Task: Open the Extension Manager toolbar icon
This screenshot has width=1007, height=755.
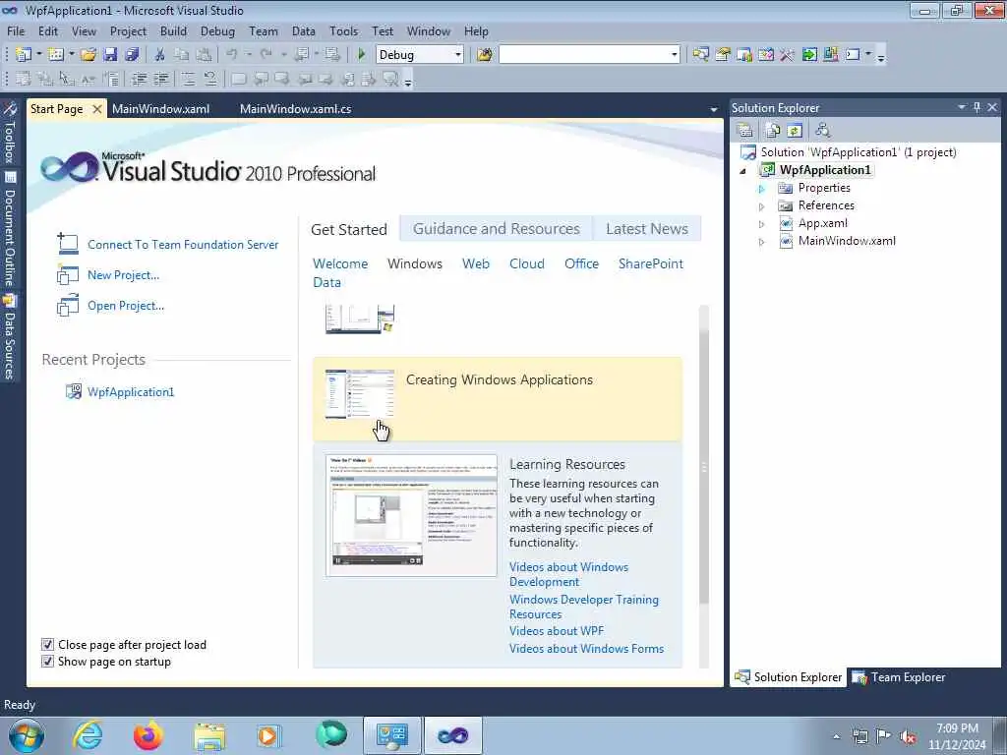Action: point(831,55)
